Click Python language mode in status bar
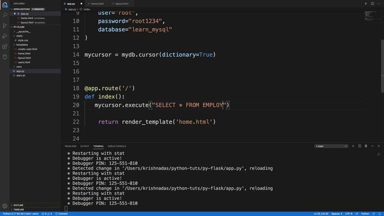 click(365, 214)
